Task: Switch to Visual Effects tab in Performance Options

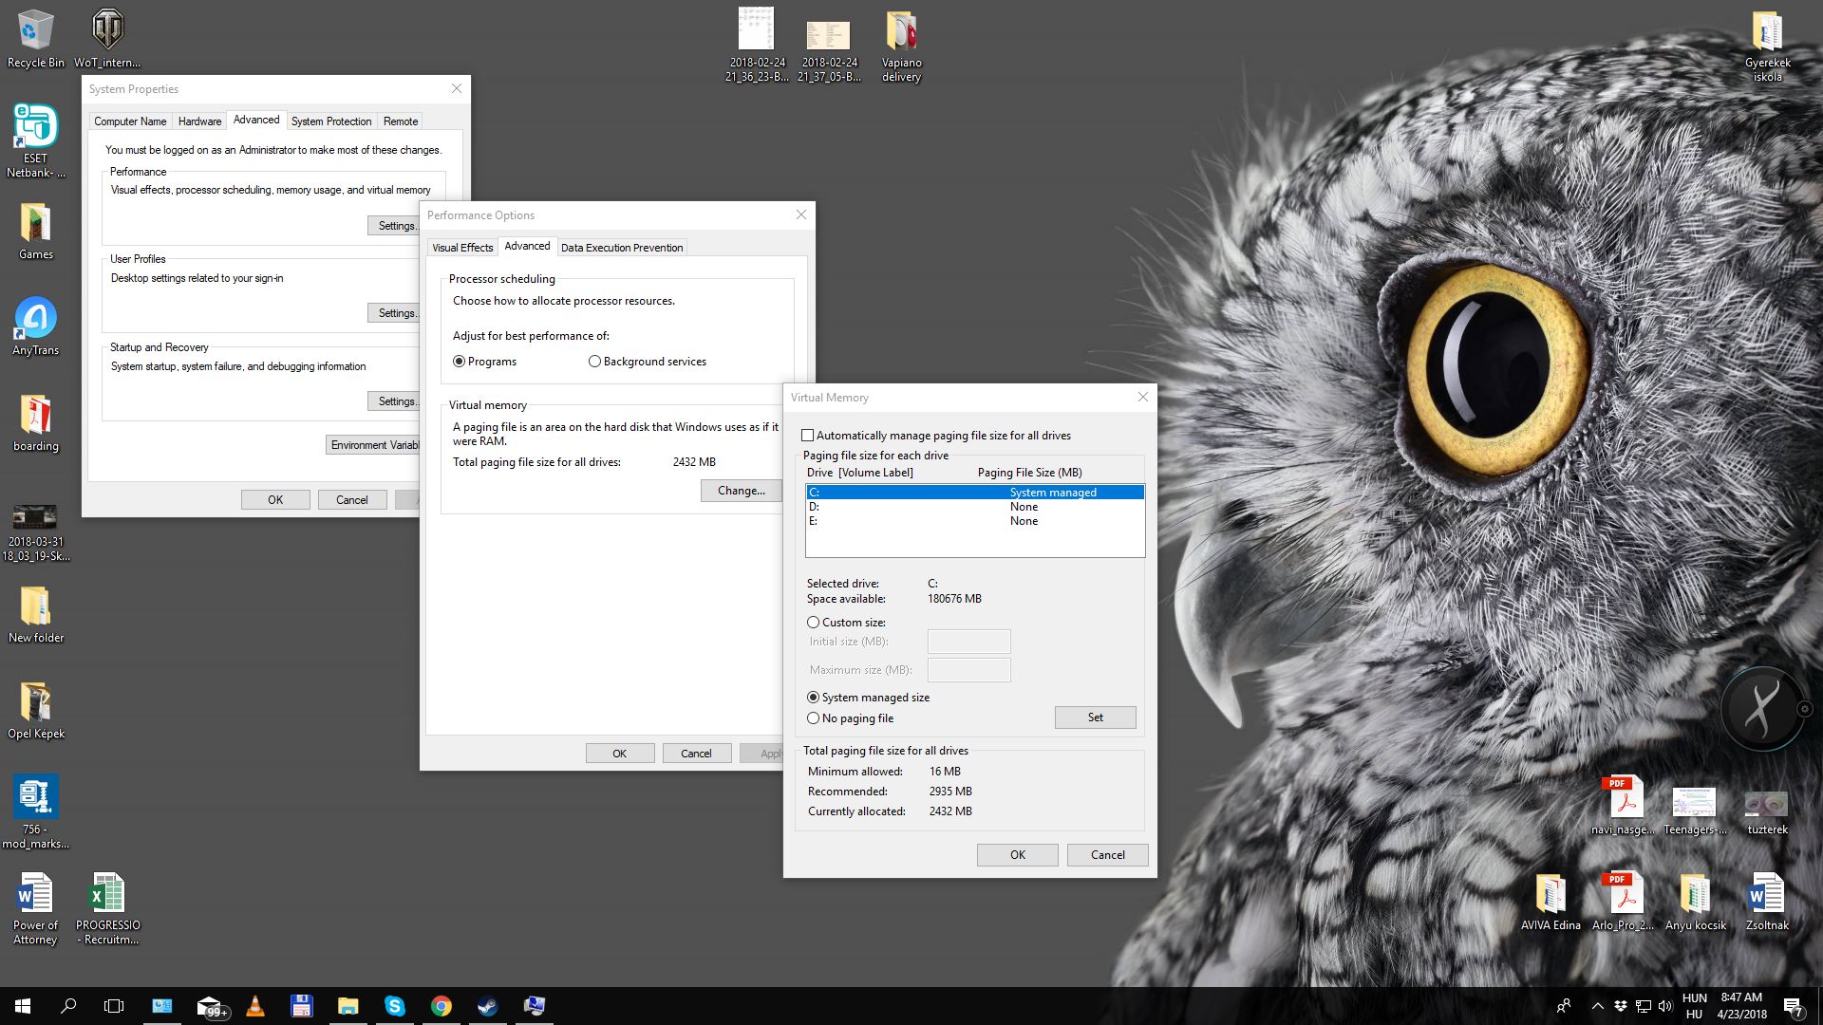Action: (x=462, y=248)
